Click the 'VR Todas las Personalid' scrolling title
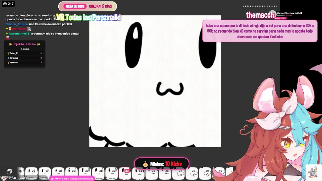Viewport: 322px width, 181px height. pos(88,17)
